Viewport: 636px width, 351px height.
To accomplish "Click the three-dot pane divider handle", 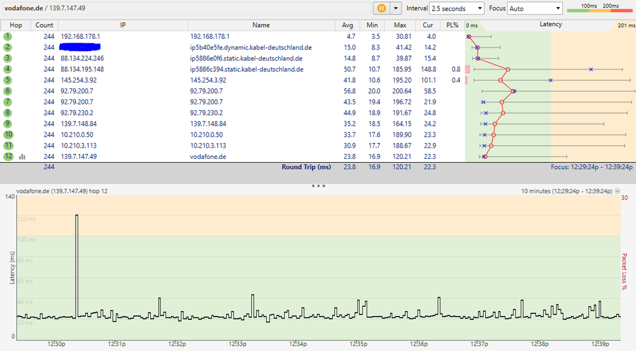I will 318,186.
